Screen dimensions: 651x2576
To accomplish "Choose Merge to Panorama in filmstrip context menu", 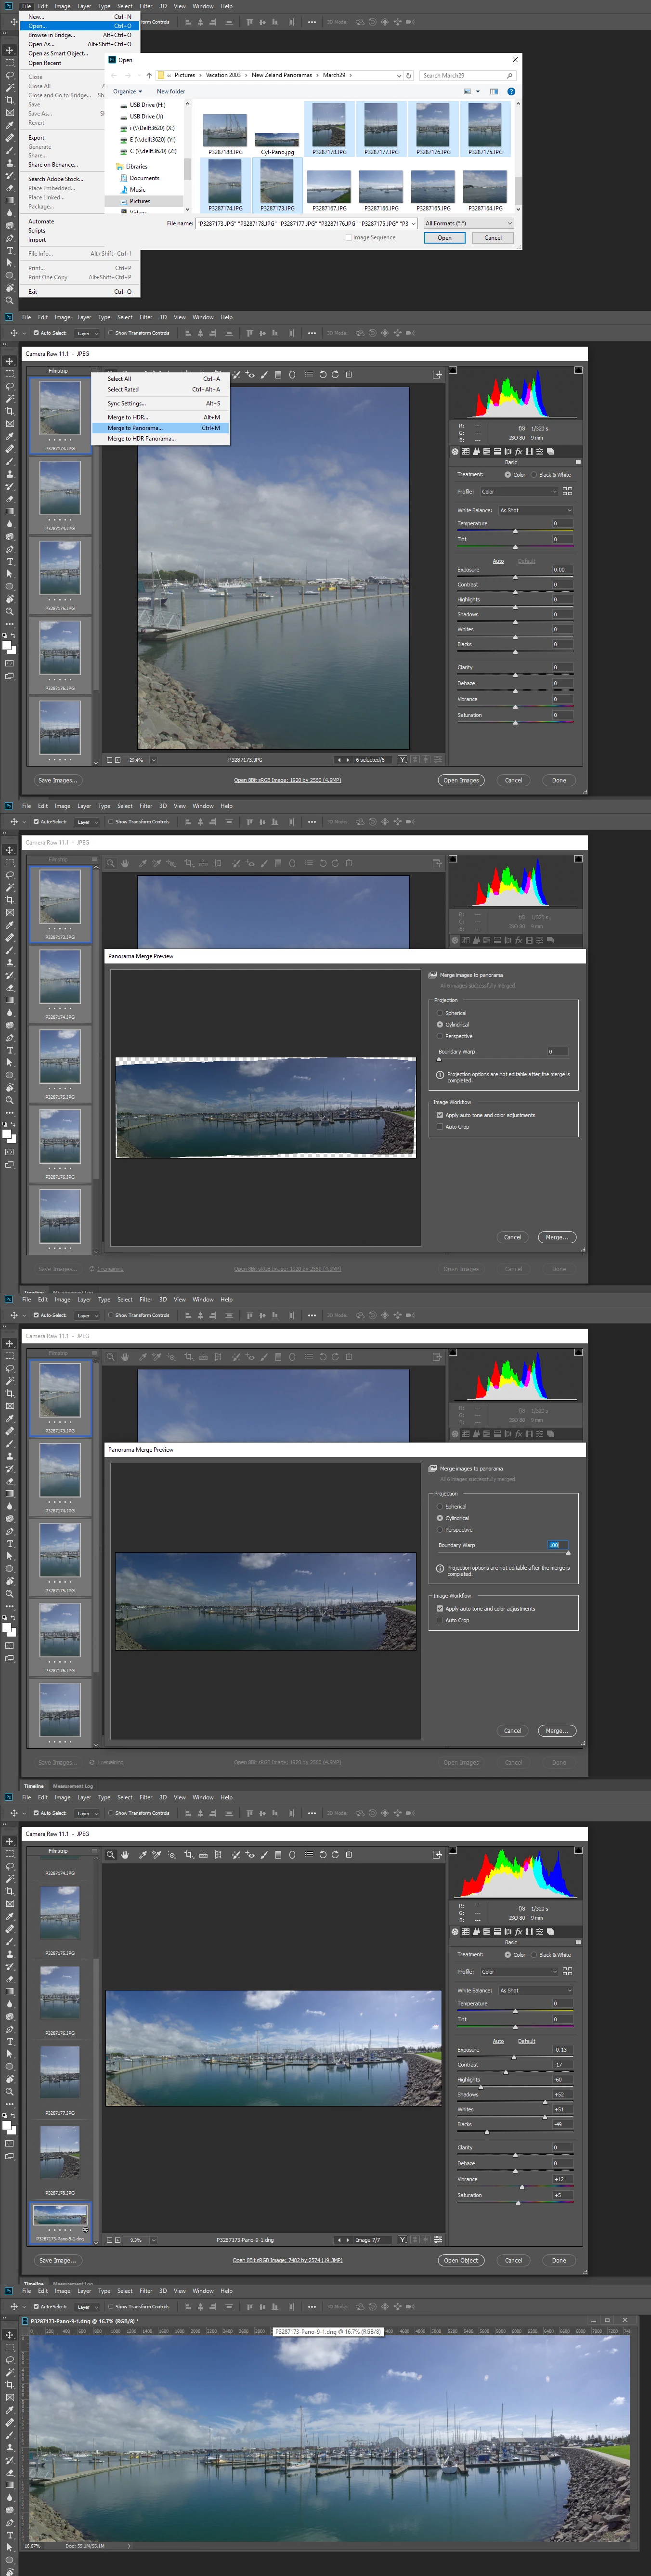I will point(162,428).
